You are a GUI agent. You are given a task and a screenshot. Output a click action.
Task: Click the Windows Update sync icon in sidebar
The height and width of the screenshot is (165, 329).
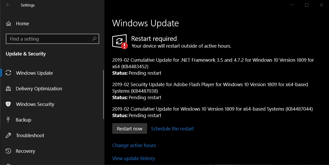[9, 73]
